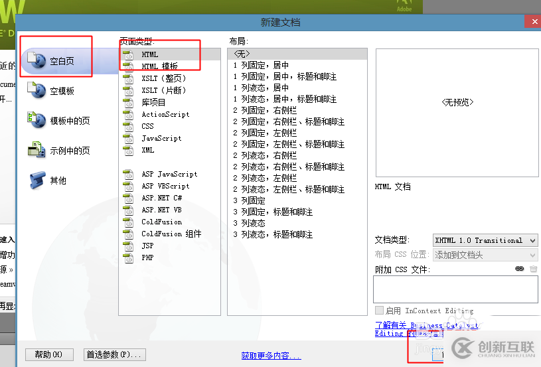
Task: Select layout '3 列液态'
Action: point(297,223)
